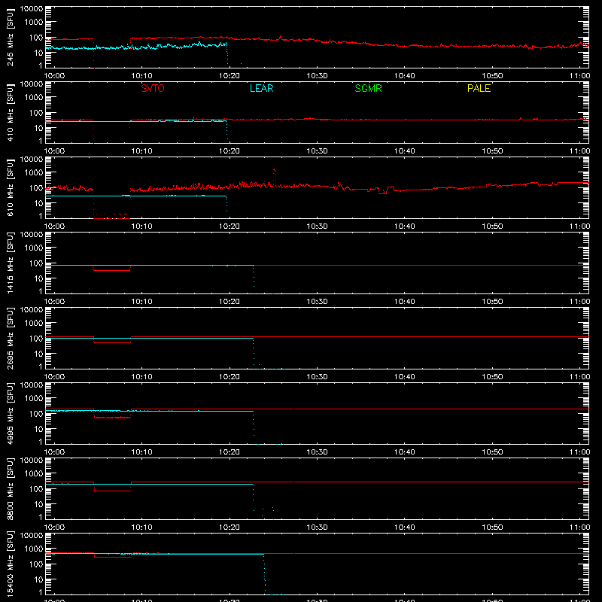Click the 10:40 tick label under 410 MHz plot

pos(405,151)
